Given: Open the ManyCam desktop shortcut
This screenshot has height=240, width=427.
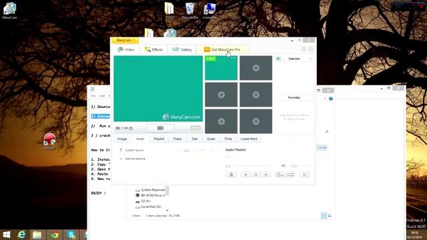Looking at the screenshot, I should [x=9, y=11].
